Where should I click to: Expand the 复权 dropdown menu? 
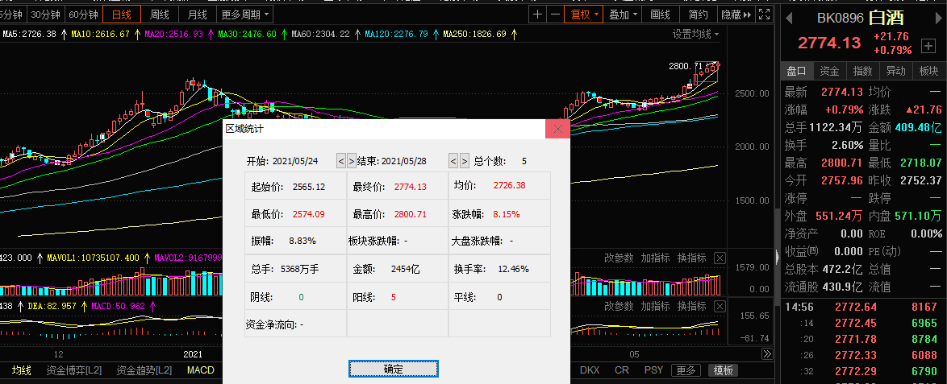coord(585,14)
